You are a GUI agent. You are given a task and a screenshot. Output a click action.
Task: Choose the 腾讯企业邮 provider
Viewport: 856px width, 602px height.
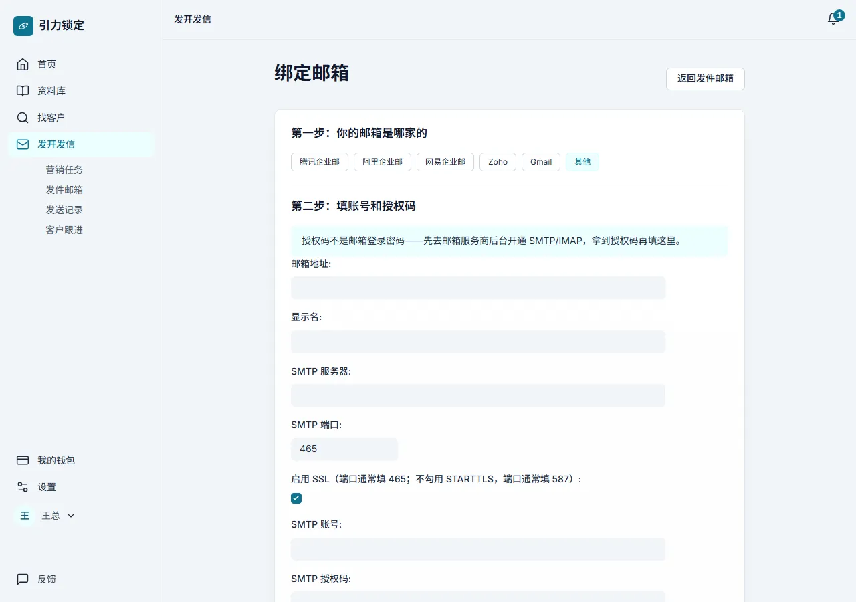320,162
